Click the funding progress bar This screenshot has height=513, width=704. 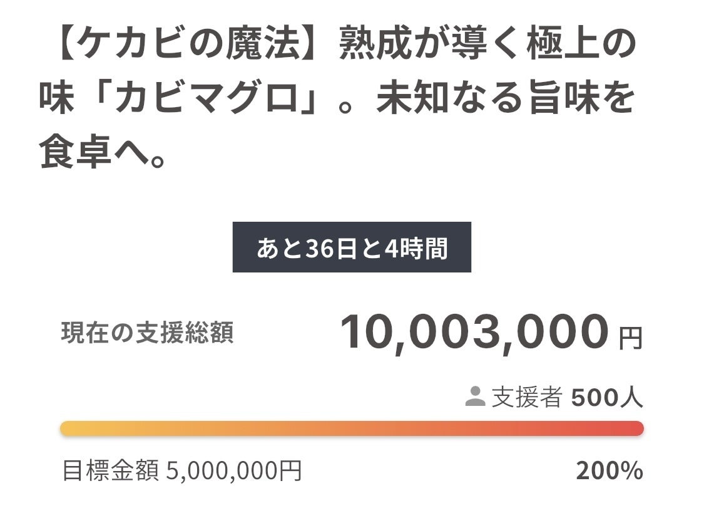[352, 428]
